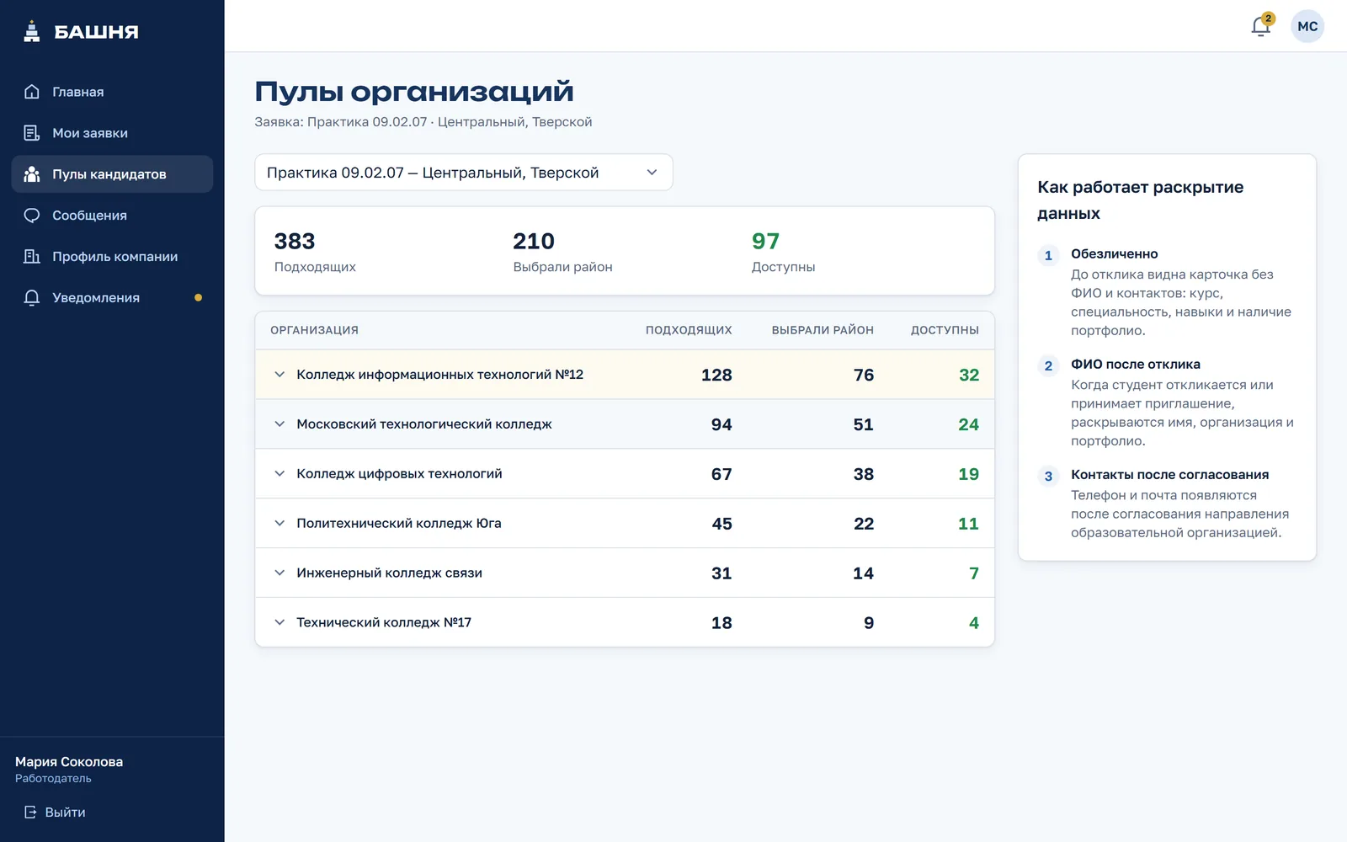1347x842 pixels.
Task: Click available value 11 for Политехнический колледж Юга
Action: 969,525
